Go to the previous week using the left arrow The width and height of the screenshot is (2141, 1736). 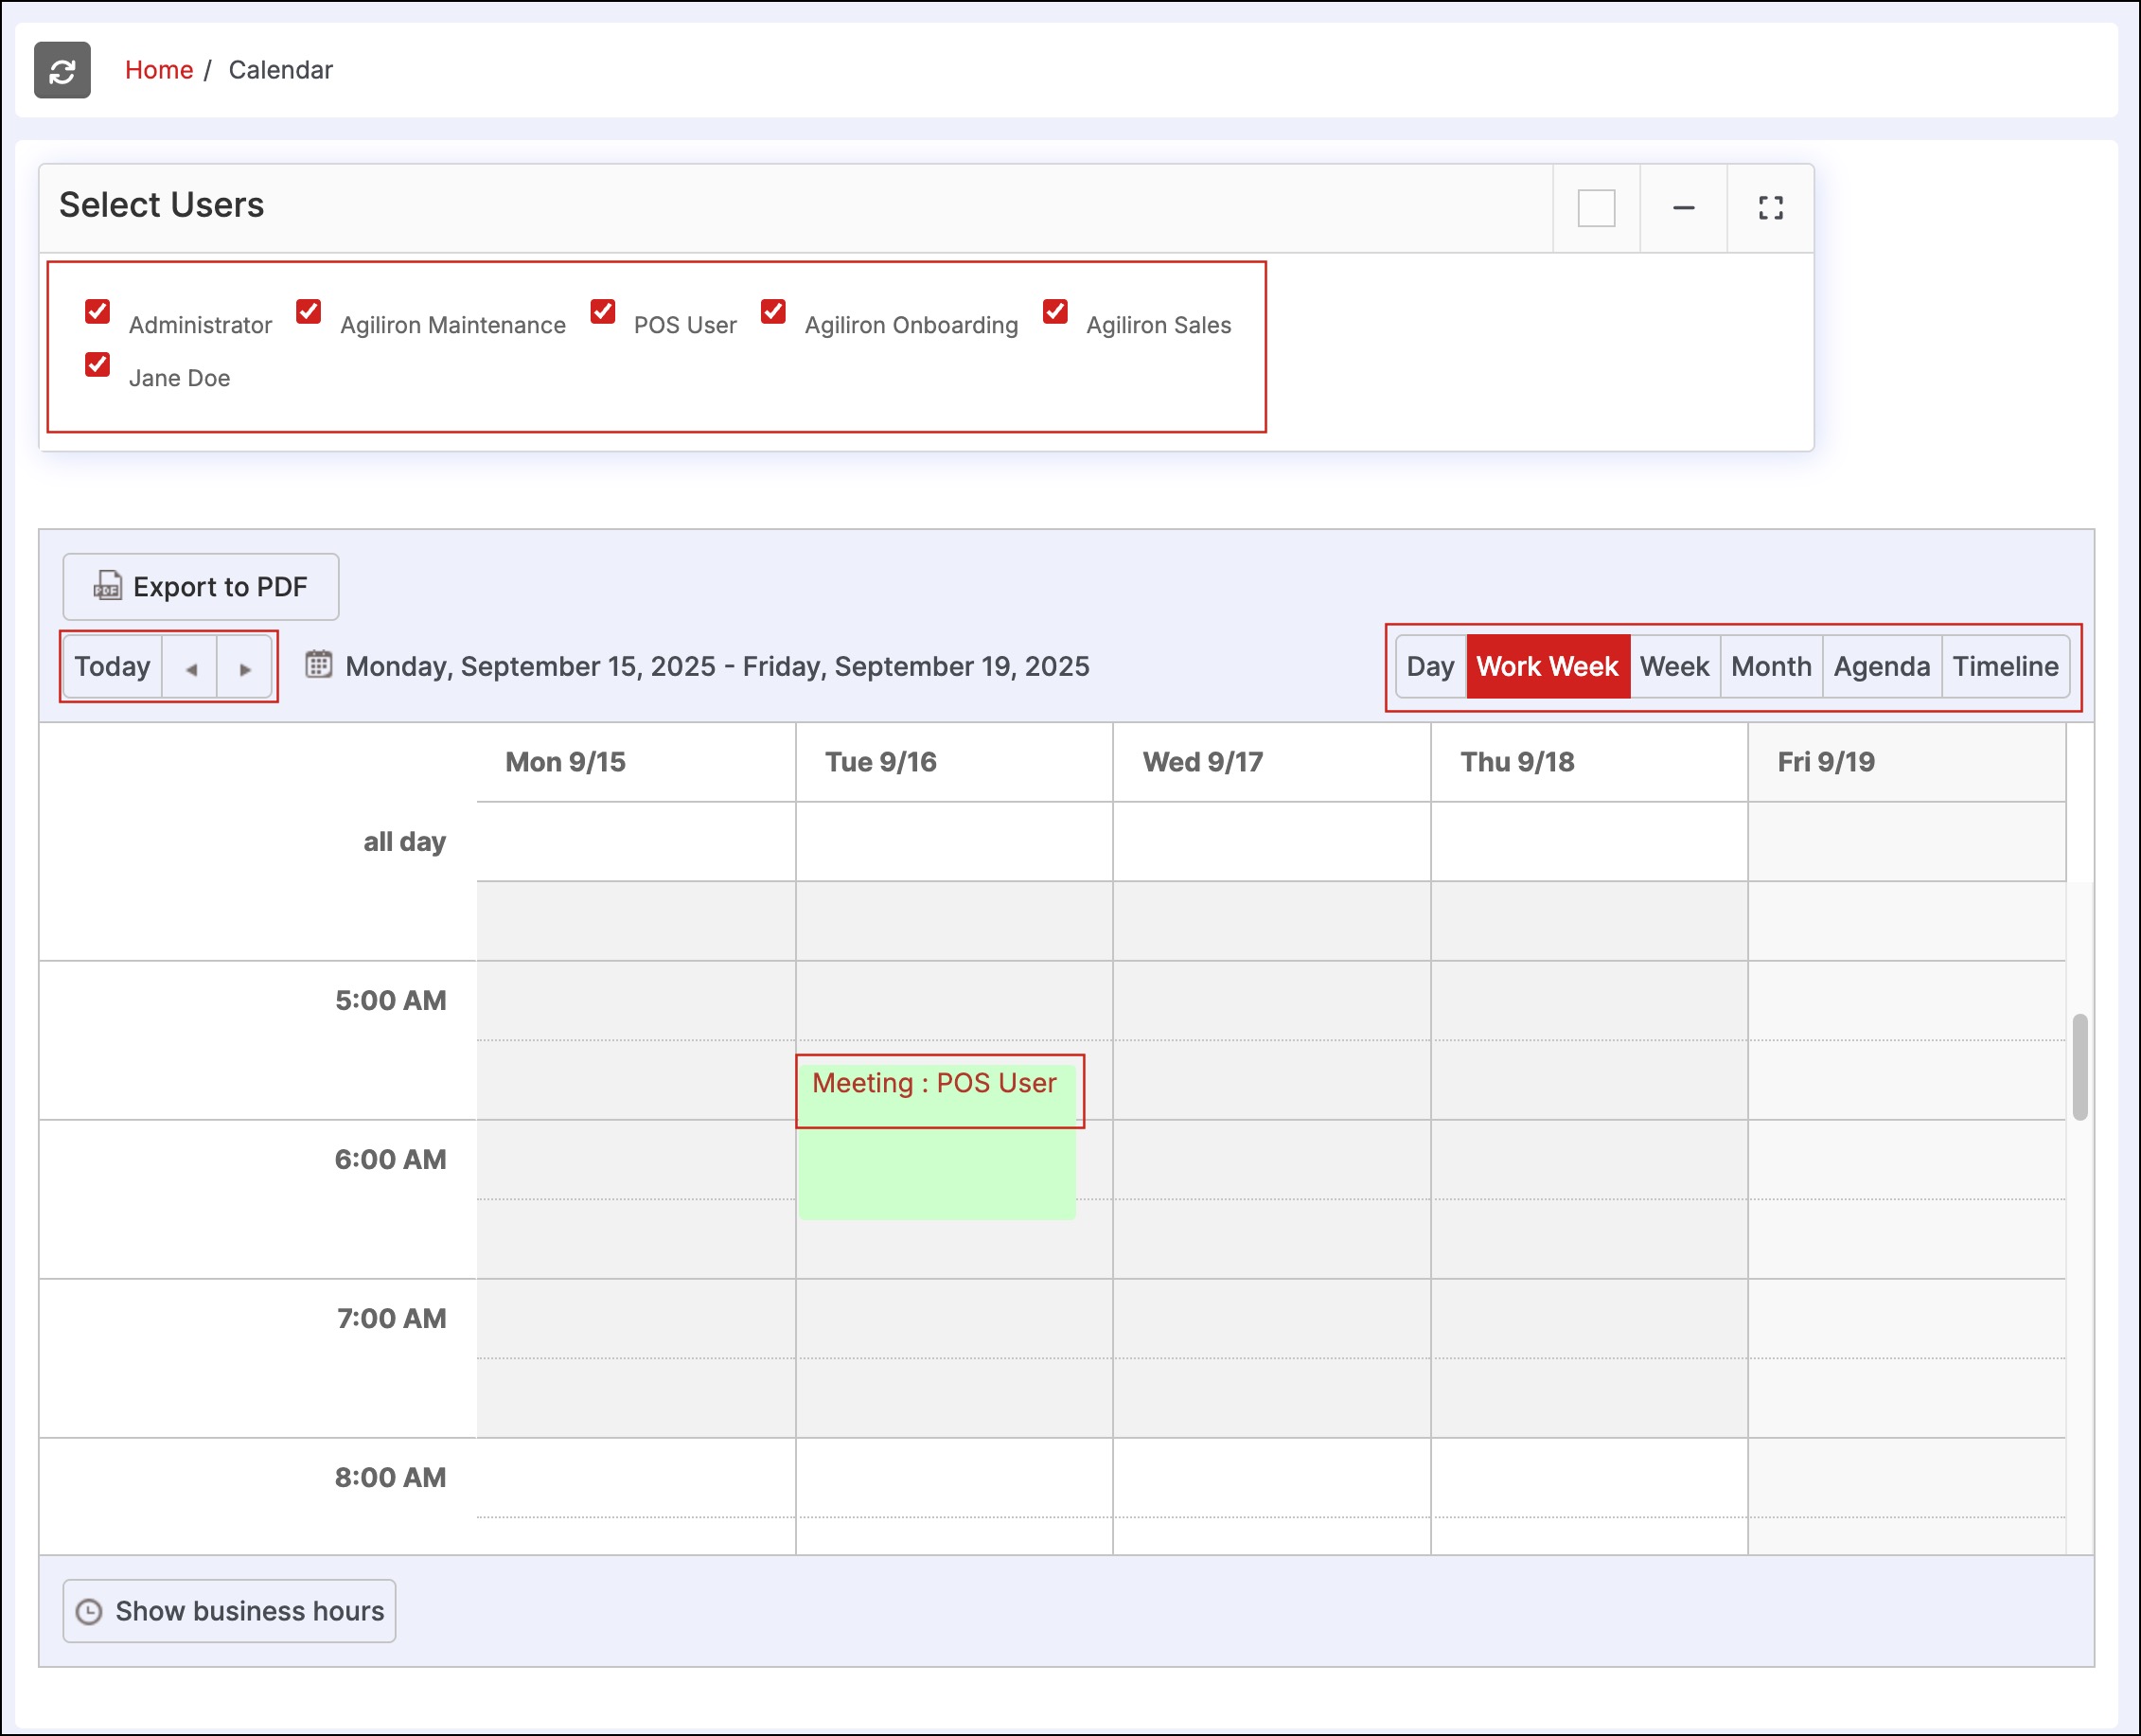point(190,668)
